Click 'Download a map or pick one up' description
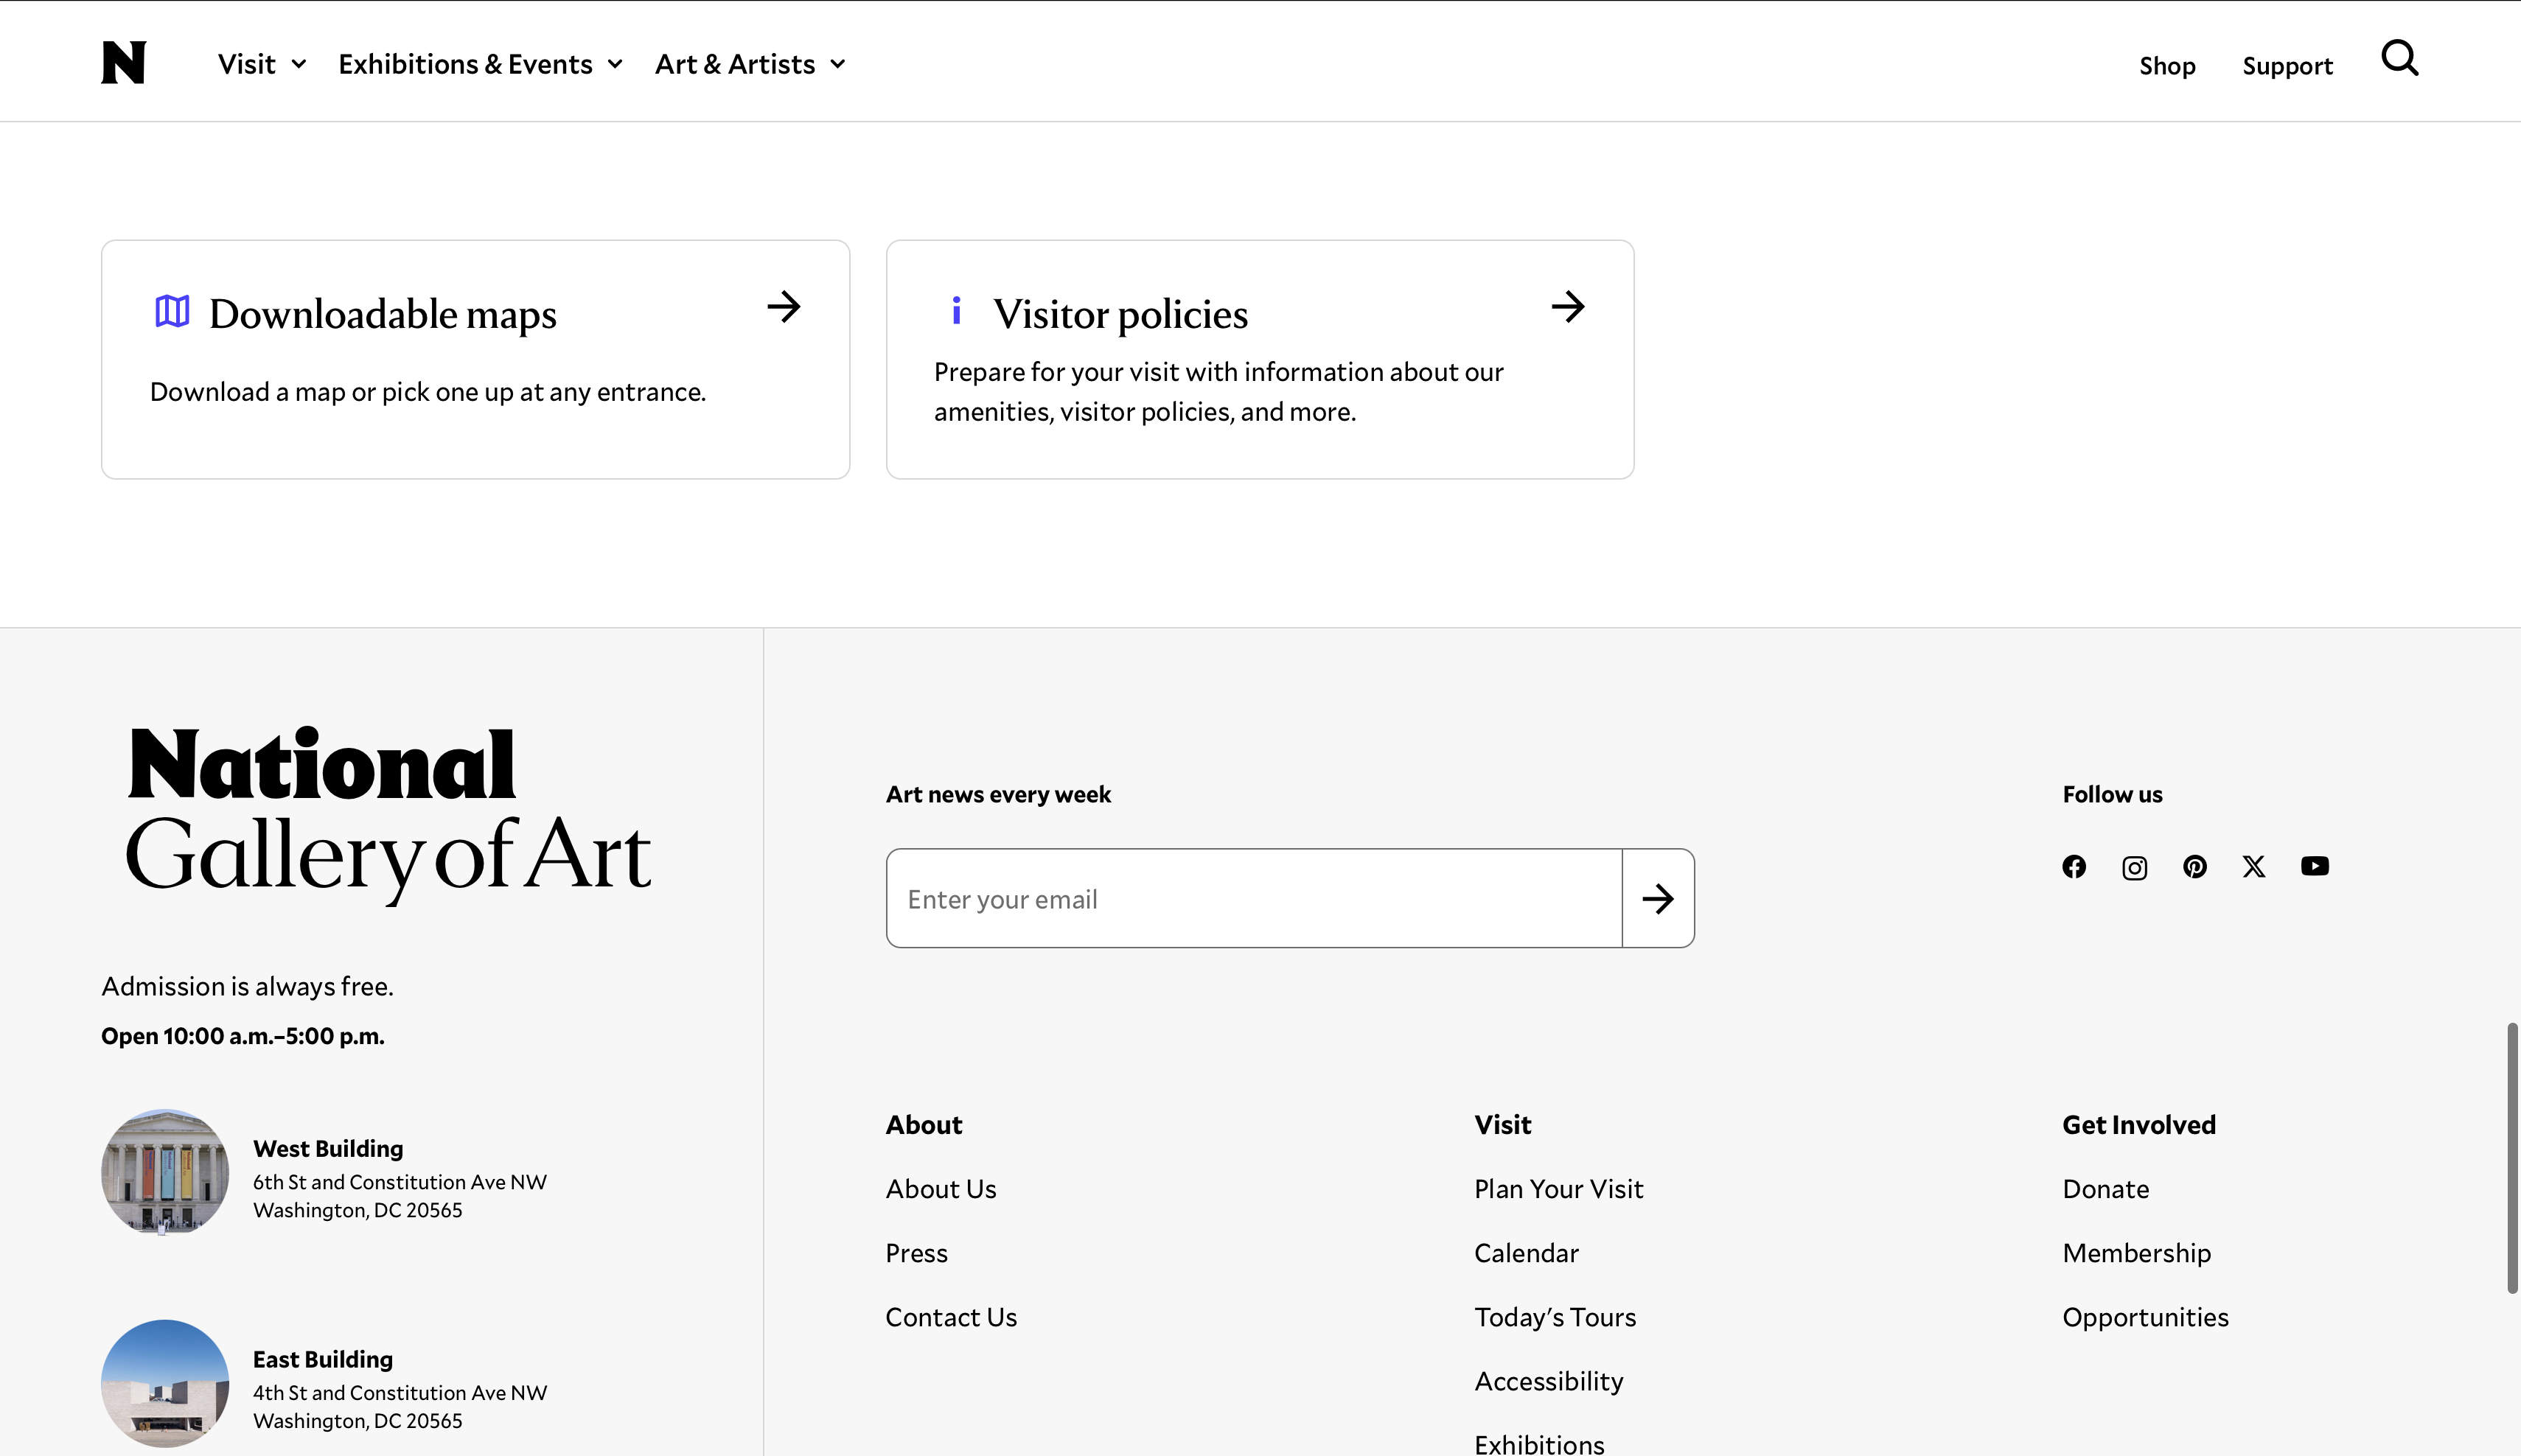 pos(428,392)
